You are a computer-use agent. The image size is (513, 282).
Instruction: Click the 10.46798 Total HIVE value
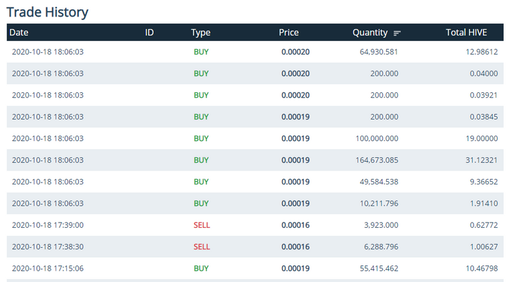tap(482, 268)
